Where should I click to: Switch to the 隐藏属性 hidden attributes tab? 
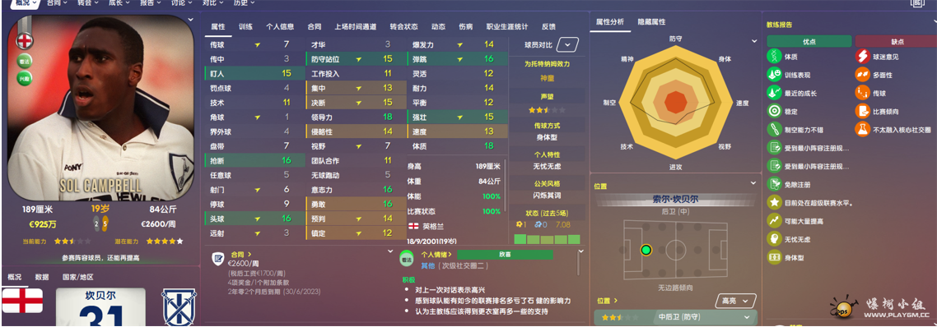point(651,22)
